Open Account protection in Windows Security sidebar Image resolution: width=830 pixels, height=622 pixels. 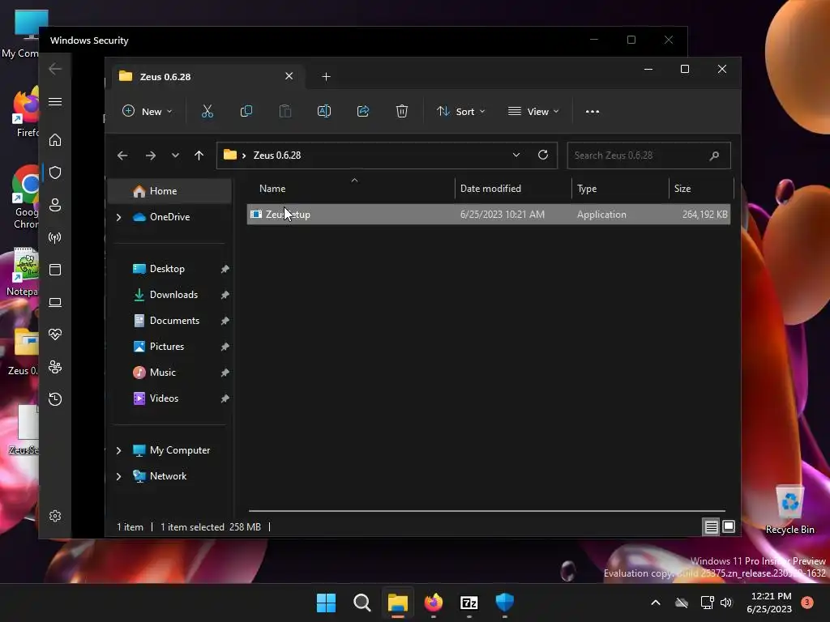coord(55,205)
